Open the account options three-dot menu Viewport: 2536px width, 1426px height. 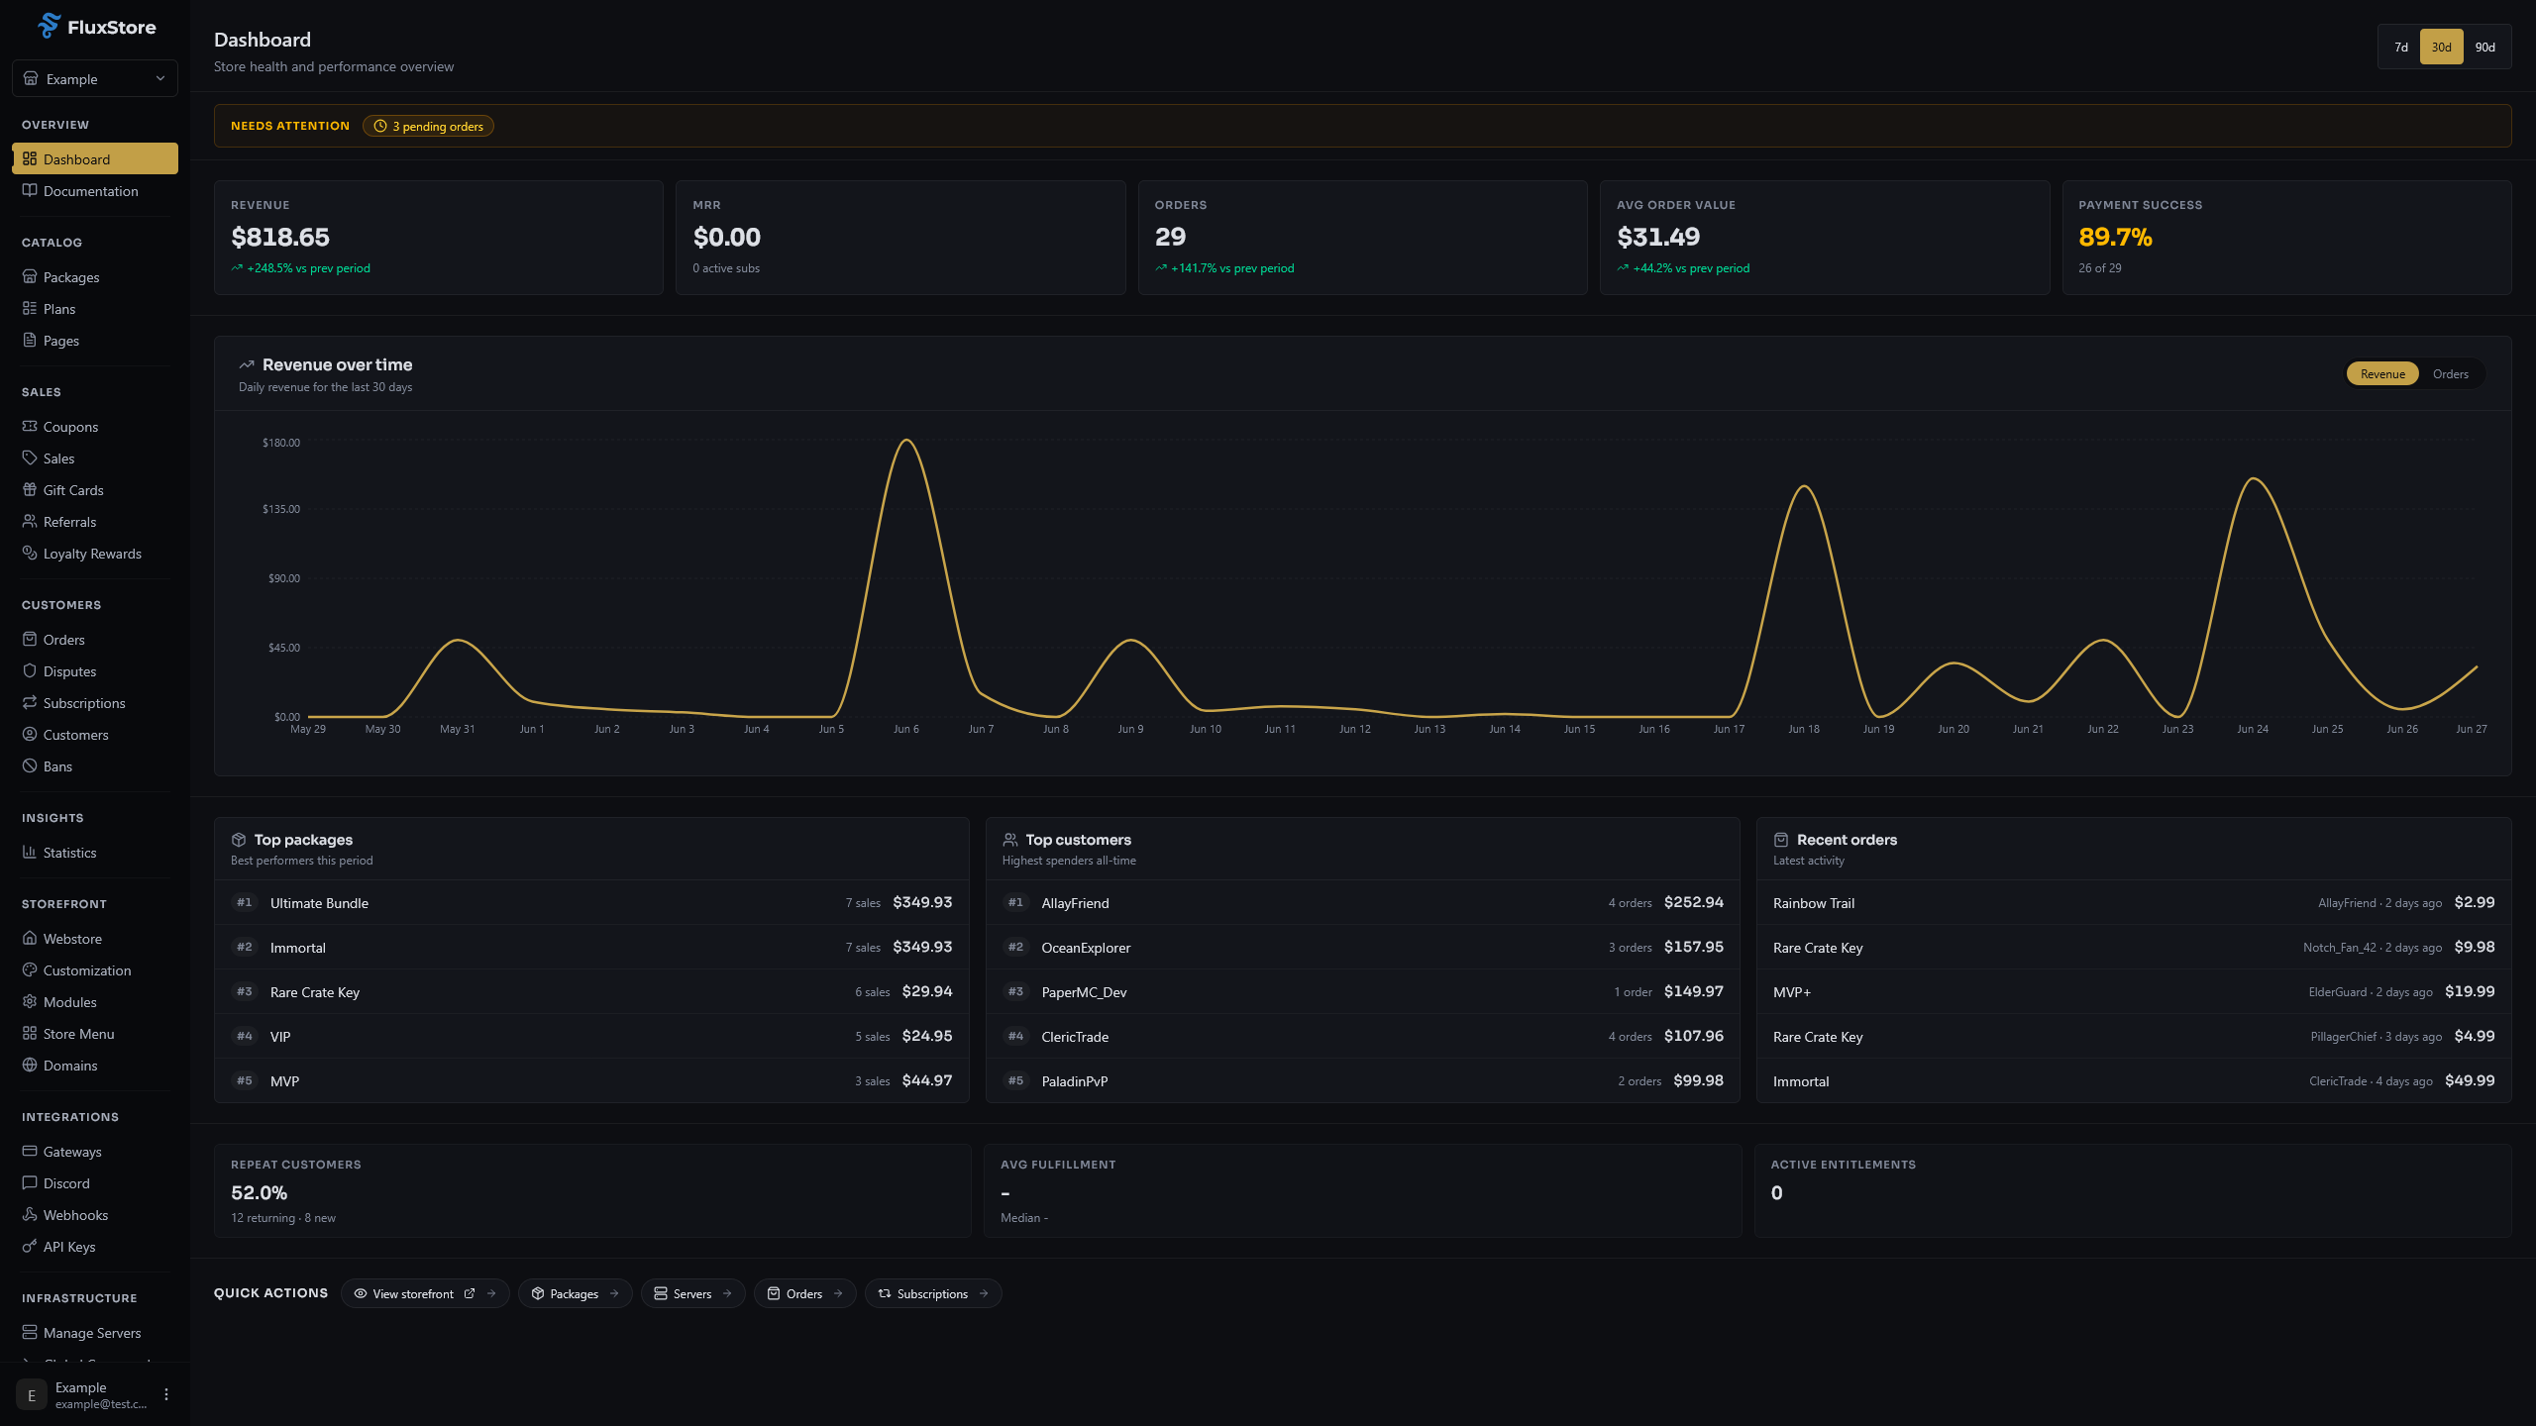166,1394
